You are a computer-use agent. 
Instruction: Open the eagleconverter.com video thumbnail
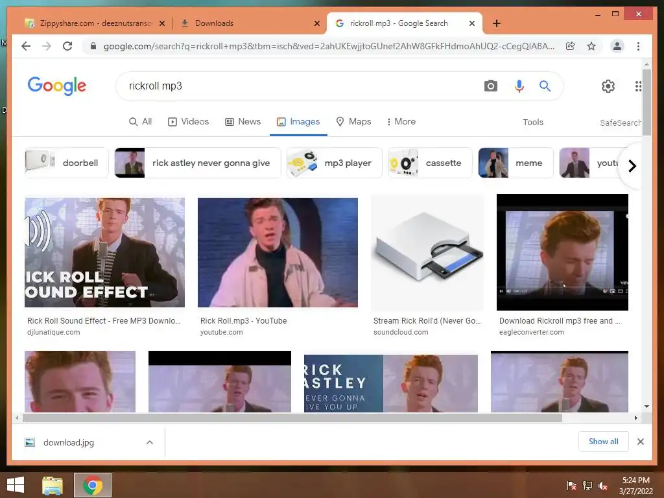tap(562, 252)
